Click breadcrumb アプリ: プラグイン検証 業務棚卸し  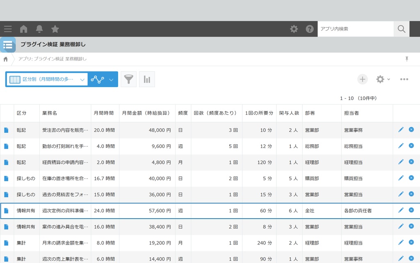(x=52, y=59)
